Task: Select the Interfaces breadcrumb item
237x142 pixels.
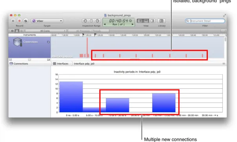Action: tap(61, 64)
